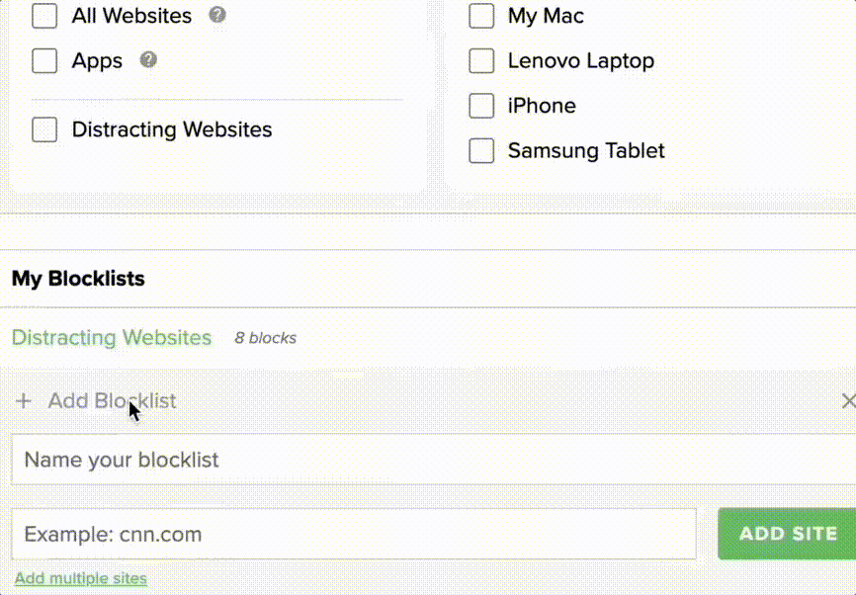Click the help icon beside Apps
The width and height of the screenshot is (856, 595).
click(x=148, y=60)
